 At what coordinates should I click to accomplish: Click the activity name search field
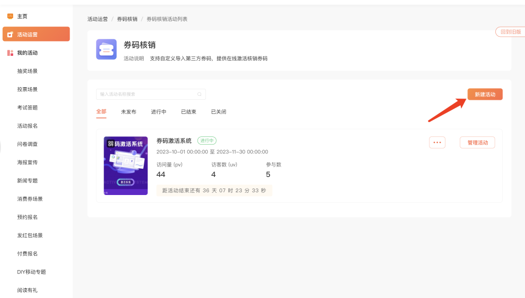click(151, 94)
